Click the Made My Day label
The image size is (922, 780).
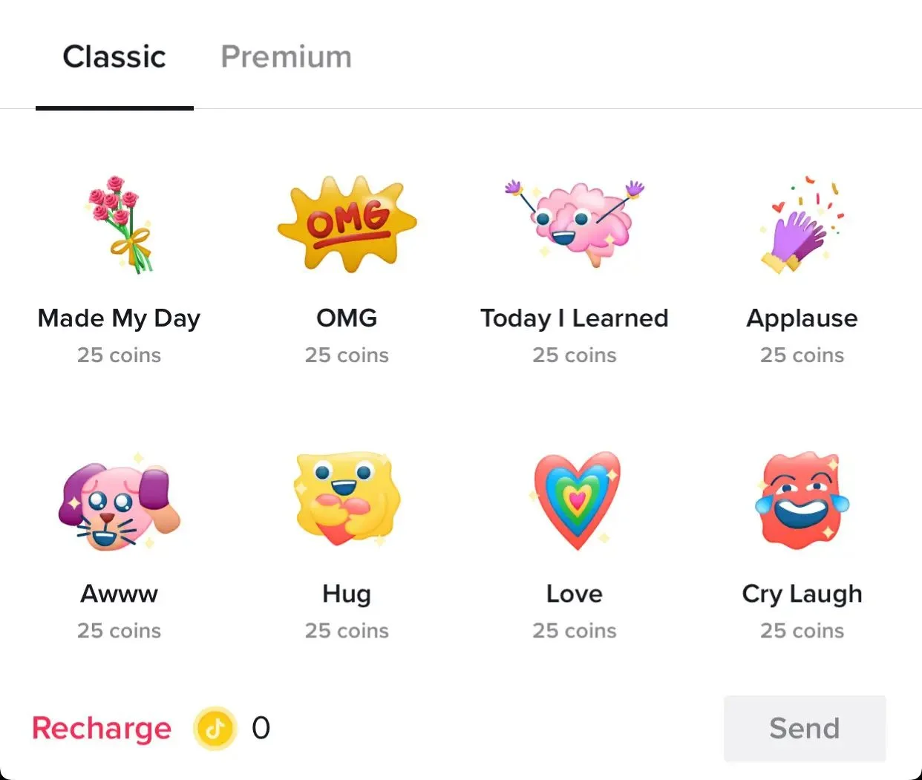click(x=120, y=318)
